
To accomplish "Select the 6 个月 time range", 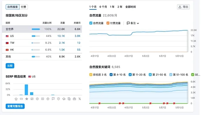I will click(103, 7).
